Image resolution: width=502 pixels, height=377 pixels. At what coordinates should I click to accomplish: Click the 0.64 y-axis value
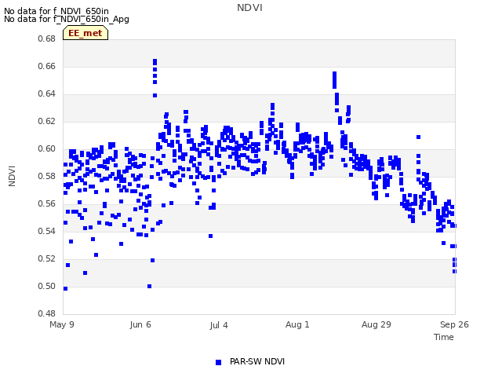[x=47, y=94]
